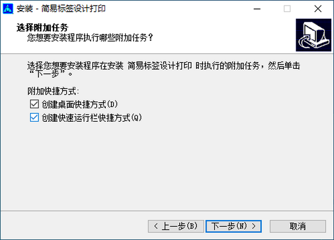
Task: Uncheck the 创建桌面快捷方式 checkbox
Action: point(35,104)
